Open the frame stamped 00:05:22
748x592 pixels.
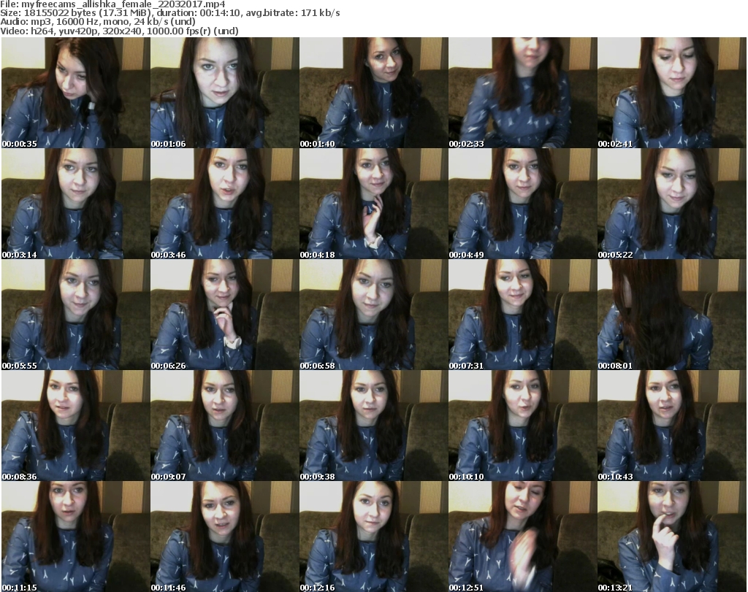pos(672,204)
